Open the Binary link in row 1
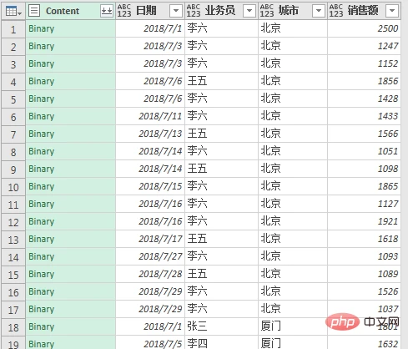The image size is (408, 349). 42,28
